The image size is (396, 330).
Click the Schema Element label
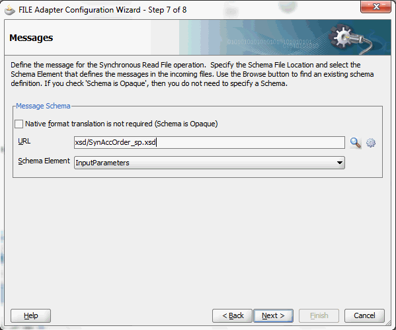[x=44, y=161]
